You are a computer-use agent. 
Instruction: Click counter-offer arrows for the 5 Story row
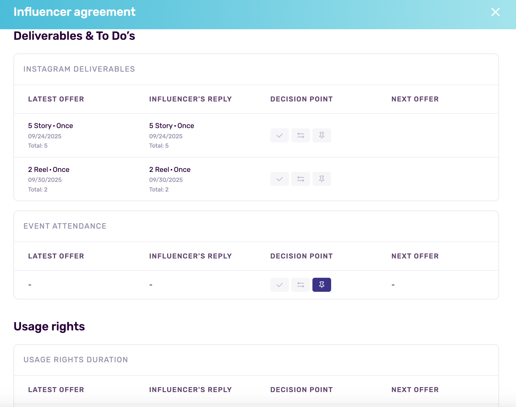pyautogui.click(x=300, y=135)
